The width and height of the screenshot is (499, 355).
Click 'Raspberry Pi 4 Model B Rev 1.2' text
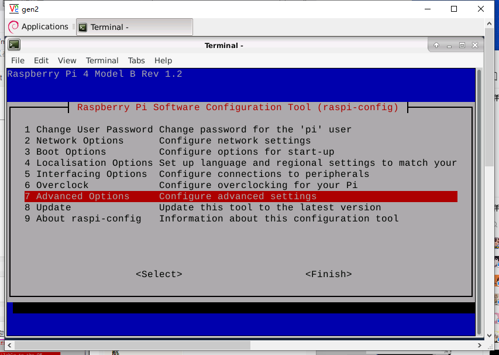[x=95, y=74]
